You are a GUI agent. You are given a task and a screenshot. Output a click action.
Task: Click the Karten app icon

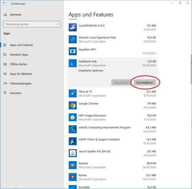(x=73, y=177)
